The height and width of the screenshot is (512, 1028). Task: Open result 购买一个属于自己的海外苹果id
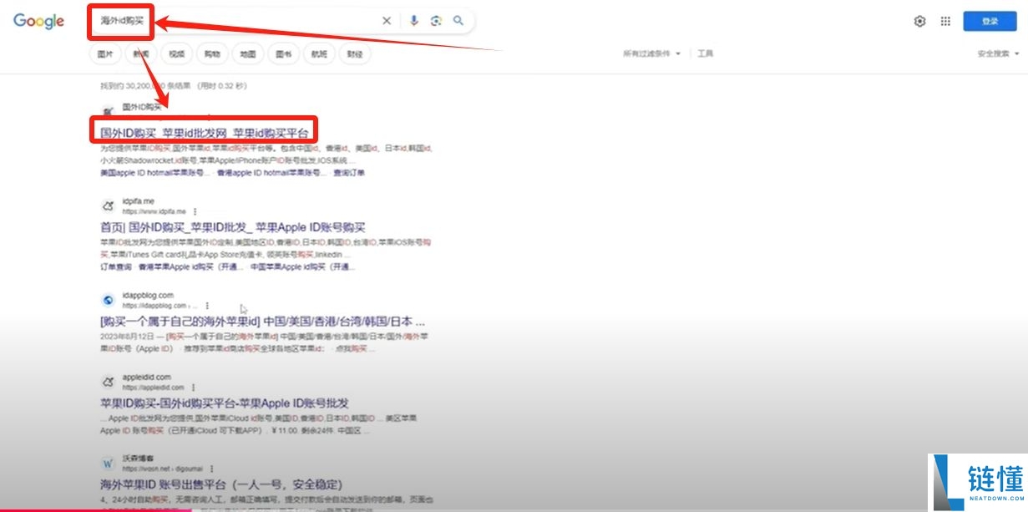click(263, 321)
